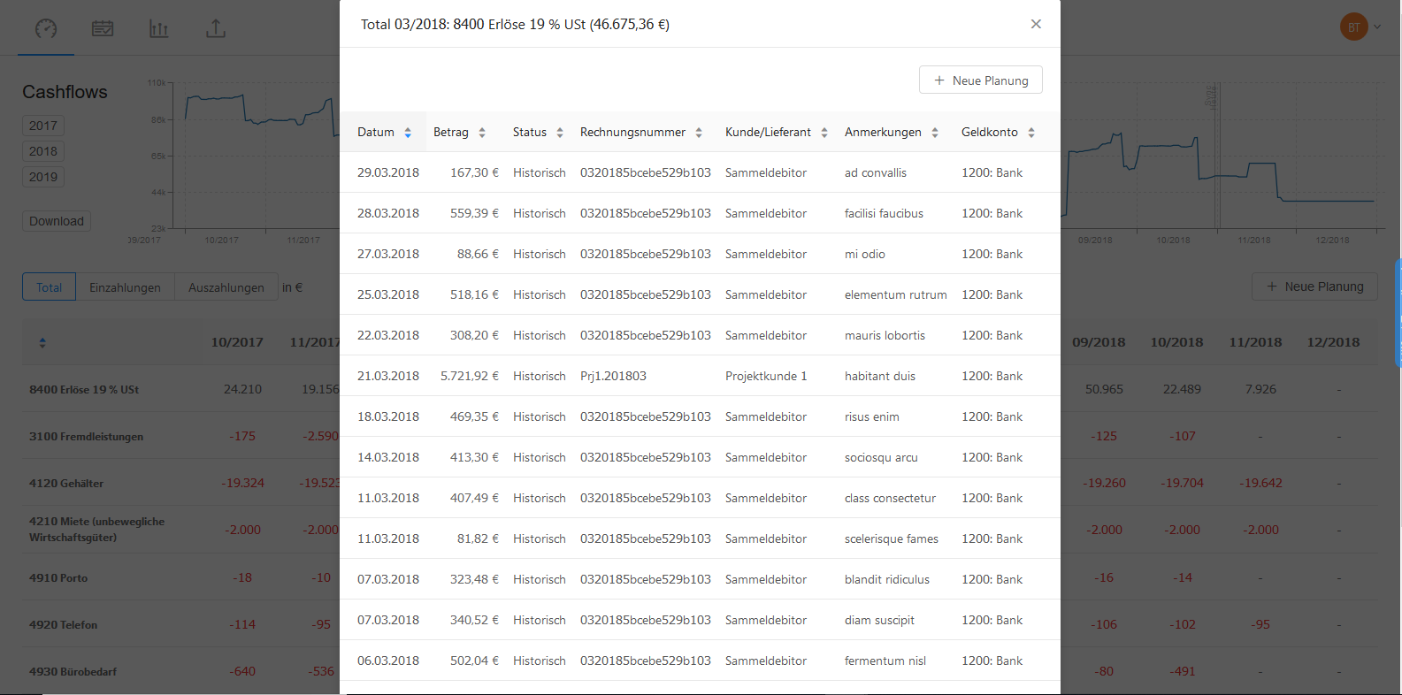
Task: Click the upload icon in top navigation
Action: click(216, 28)
